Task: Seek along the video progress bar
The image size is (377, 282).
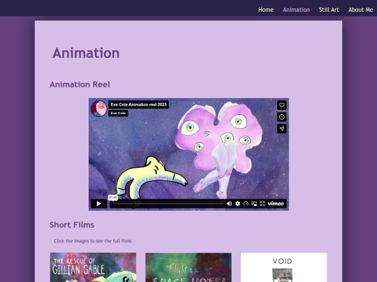Action: [x=168, y=204]
